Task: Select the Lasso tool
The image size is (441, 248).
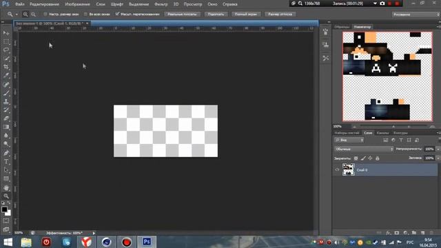Action: [x=6, y=50]
